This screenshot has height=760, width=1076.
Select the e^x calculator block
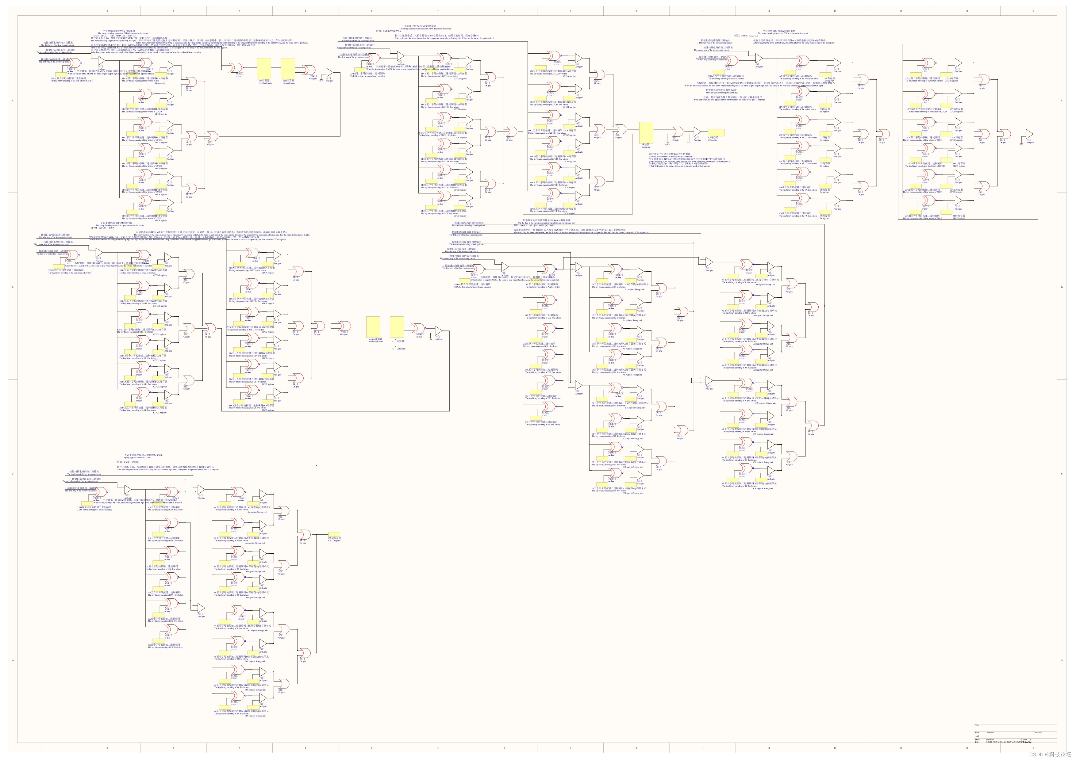click(x=397, y=327)
